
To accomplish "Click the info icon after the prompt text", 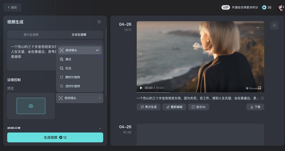I will point(262,98).
